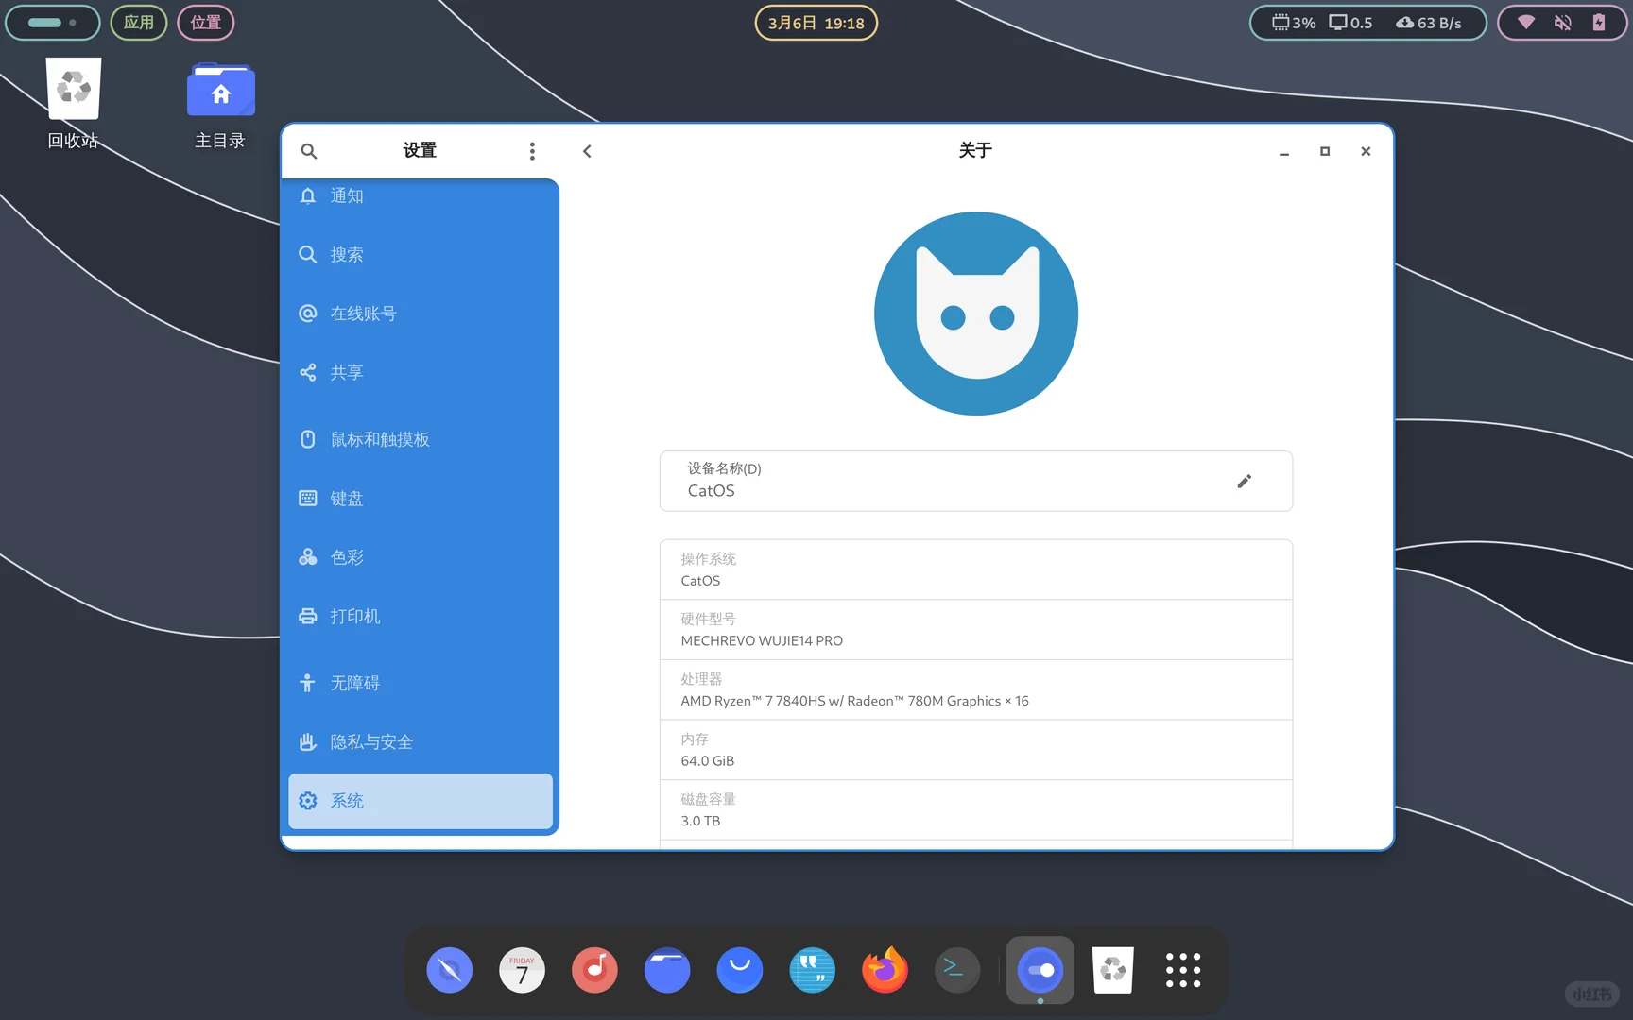Open the terminal from the dock
Image resolution: width=1633 pixels, height=1020 pixels.
955,969
